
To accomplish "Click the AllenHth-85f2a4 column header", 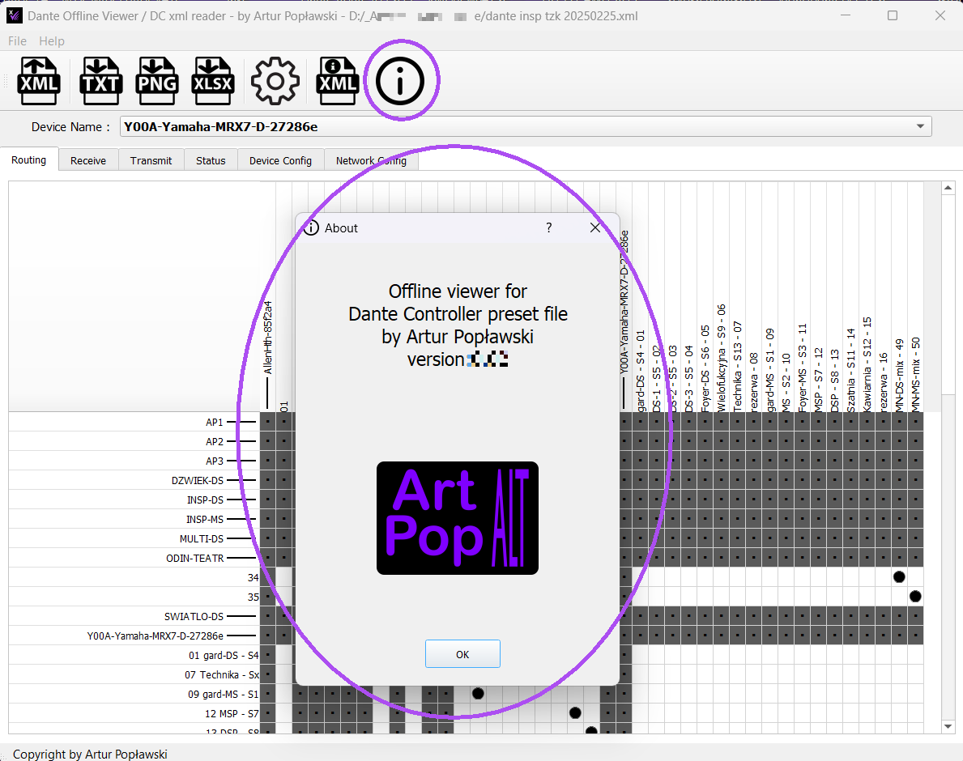I will [x=268, y=338].
